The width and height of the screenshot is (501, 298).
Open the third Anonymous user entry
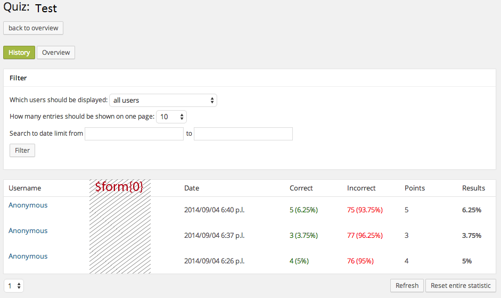click(x=28, y=256)
